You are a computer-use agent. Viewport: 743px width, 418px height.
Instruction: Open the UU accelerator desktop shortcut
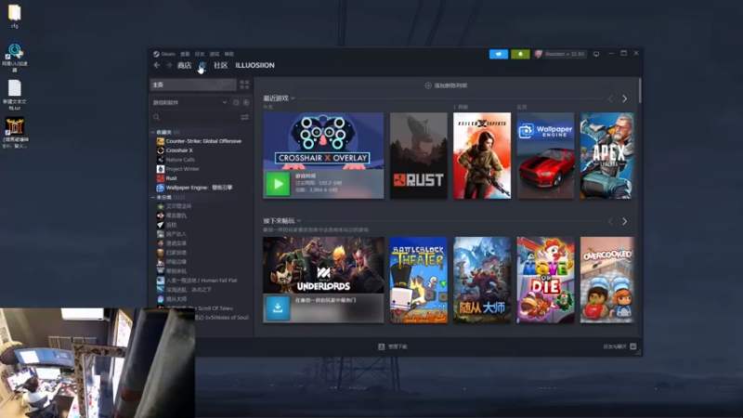(15, 59)
